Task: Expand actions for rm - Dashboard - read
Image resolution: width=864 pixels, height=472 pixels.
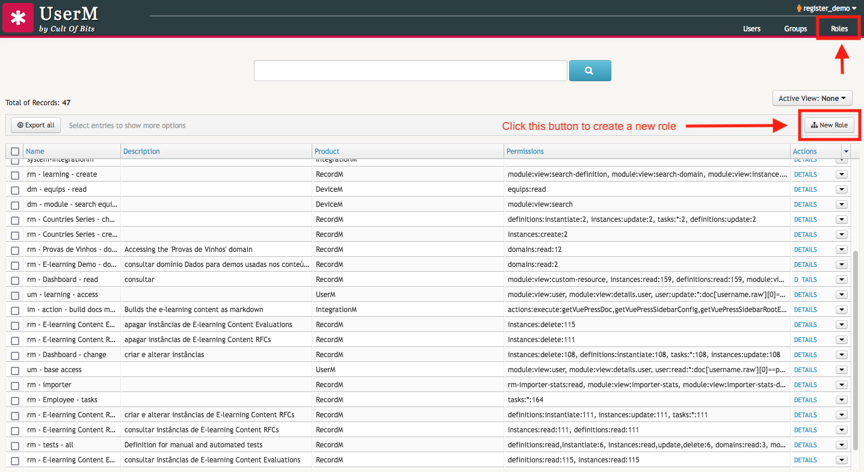Action: 842,280
